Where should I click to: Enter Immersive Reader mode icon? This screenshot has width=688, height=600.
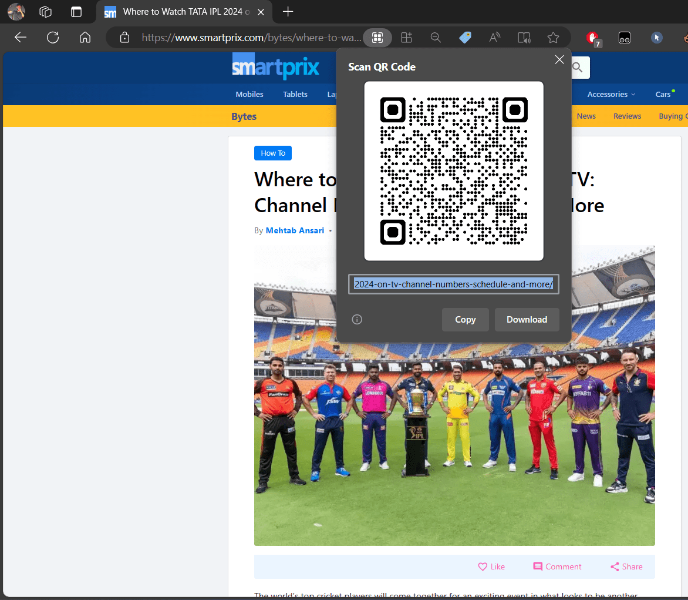pos(524,38)
